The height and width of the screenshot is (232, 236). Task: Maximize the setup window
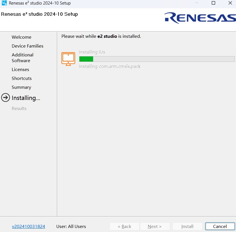tap(213, 3)
